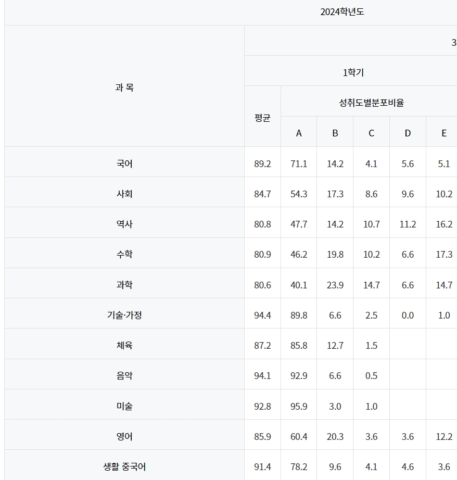Click 체육 C-grade value 1.5
Viewport: 457px width, 480px height.
tap(371, 346)
